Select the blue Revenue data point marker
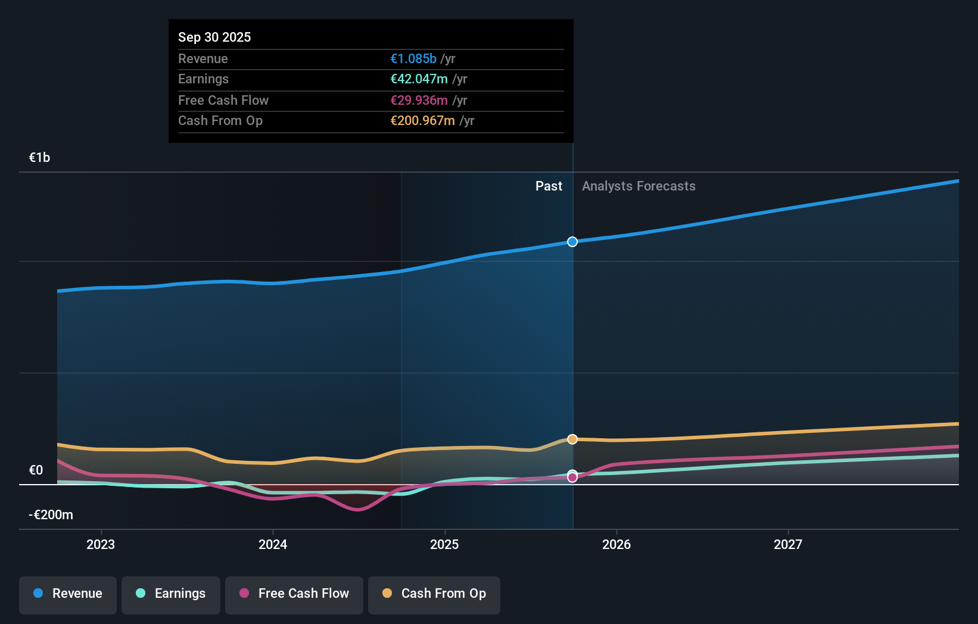This screenshot has width=978, height=624. pyautogui.click(x=572, y=242)
